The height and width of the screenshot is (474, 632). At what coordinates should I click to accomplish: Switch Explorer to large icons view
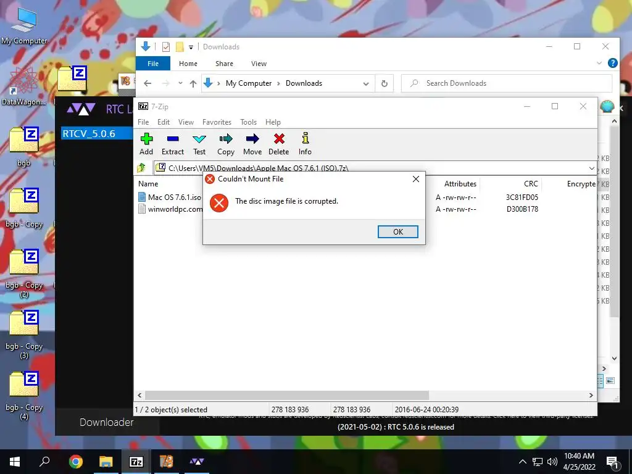click(610, 380)
